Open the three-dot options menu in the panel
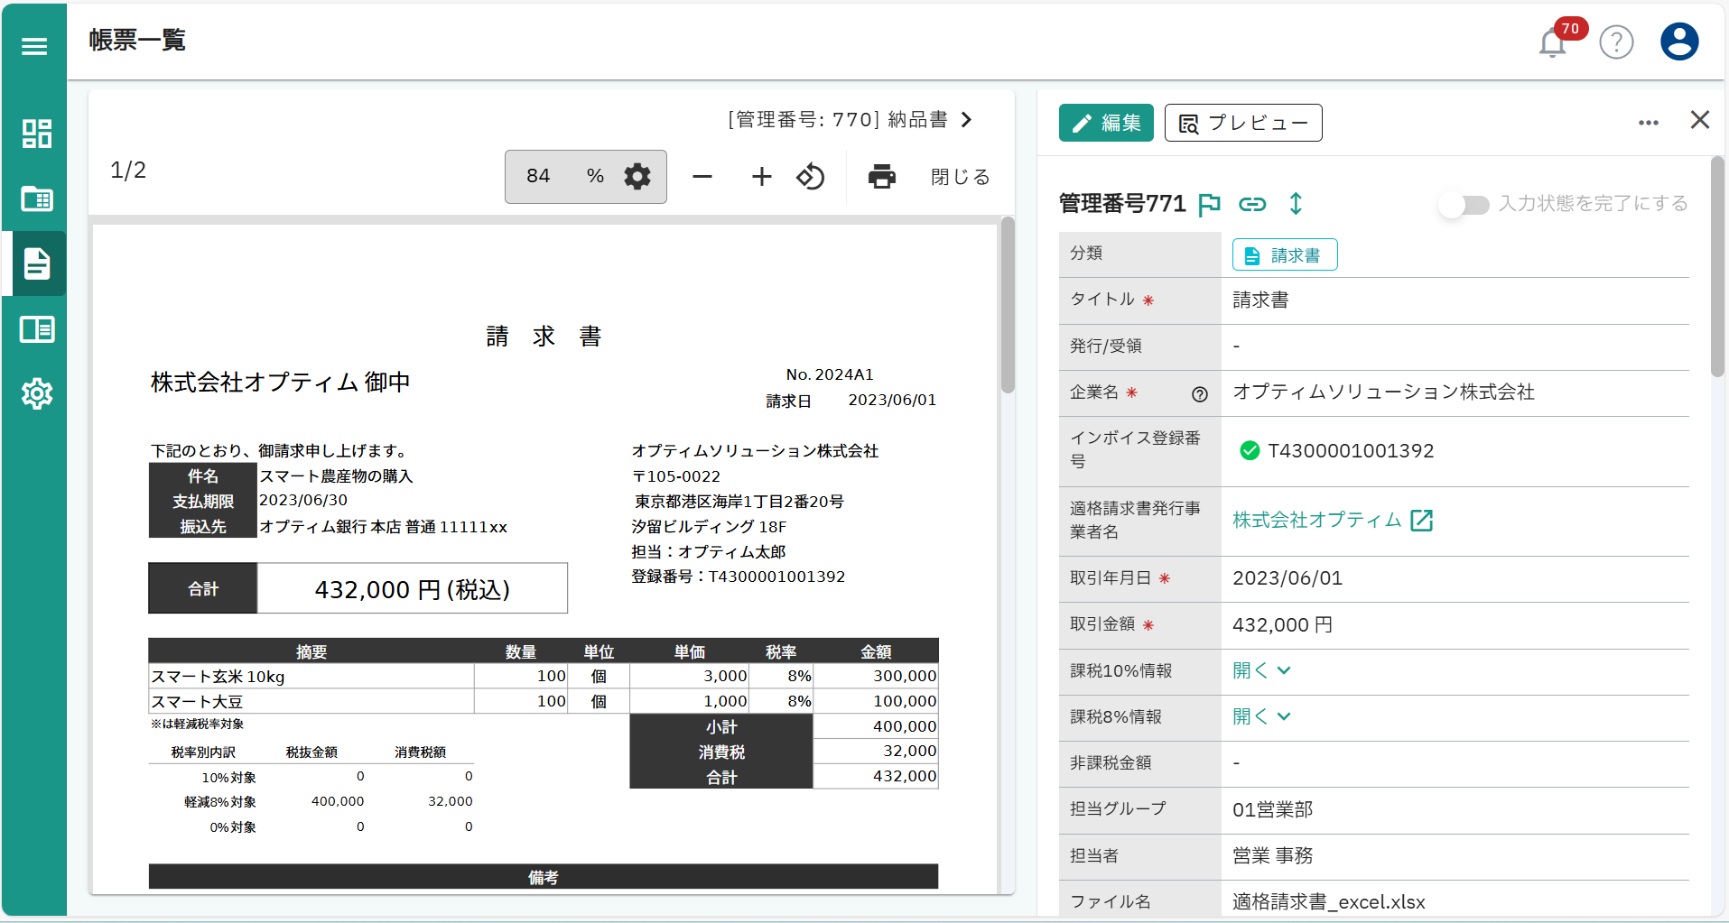 1648,122
